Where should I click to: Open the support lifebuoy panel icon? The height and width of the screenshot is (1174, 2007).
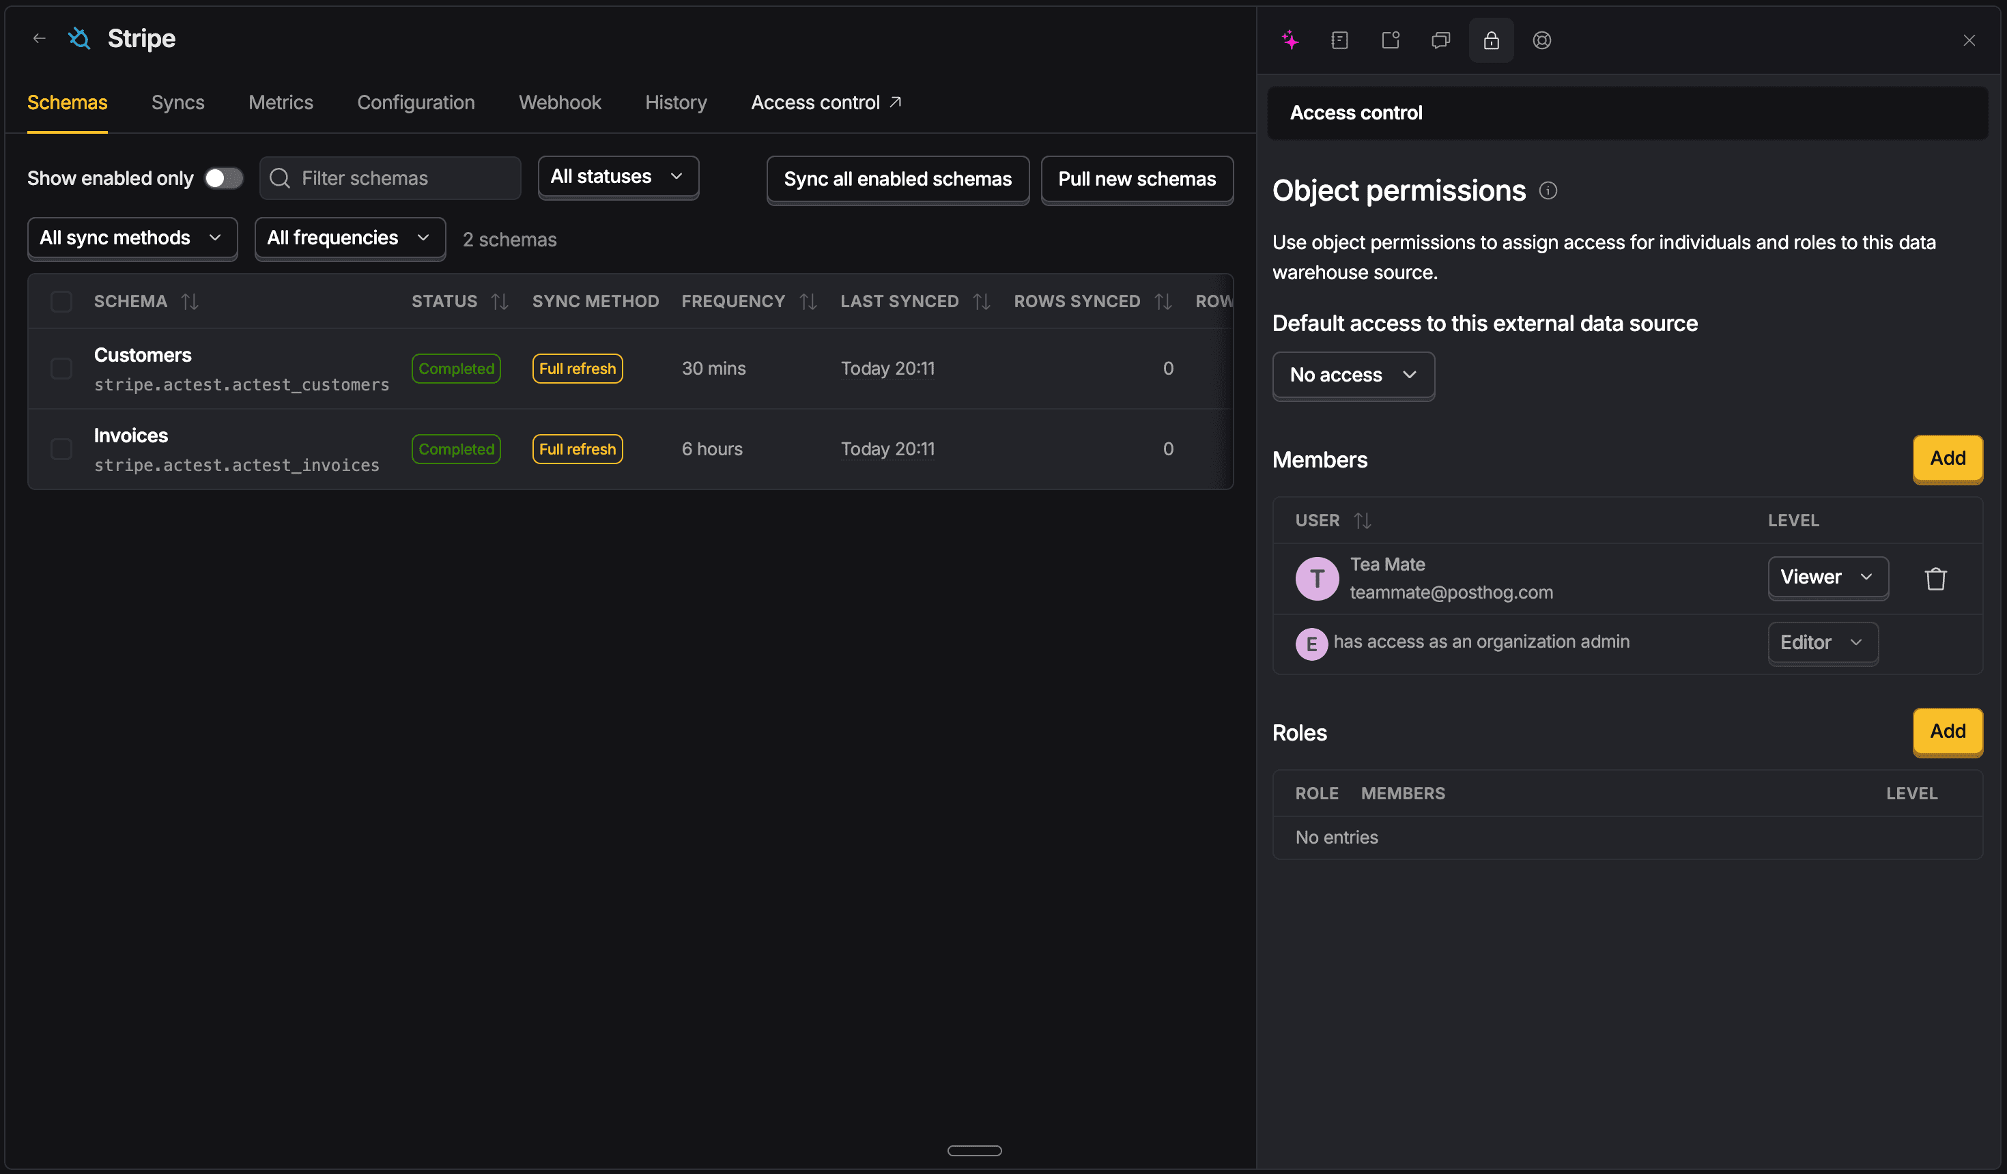point(1542,40)
